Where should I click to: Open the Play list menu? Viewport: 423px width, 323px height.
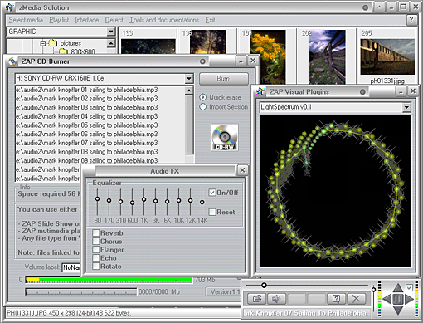[x=59, y=20]
